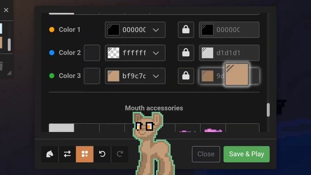The image size is (311, 175).
Task: Click the Color 2 label
Action: tap(70, 53)
